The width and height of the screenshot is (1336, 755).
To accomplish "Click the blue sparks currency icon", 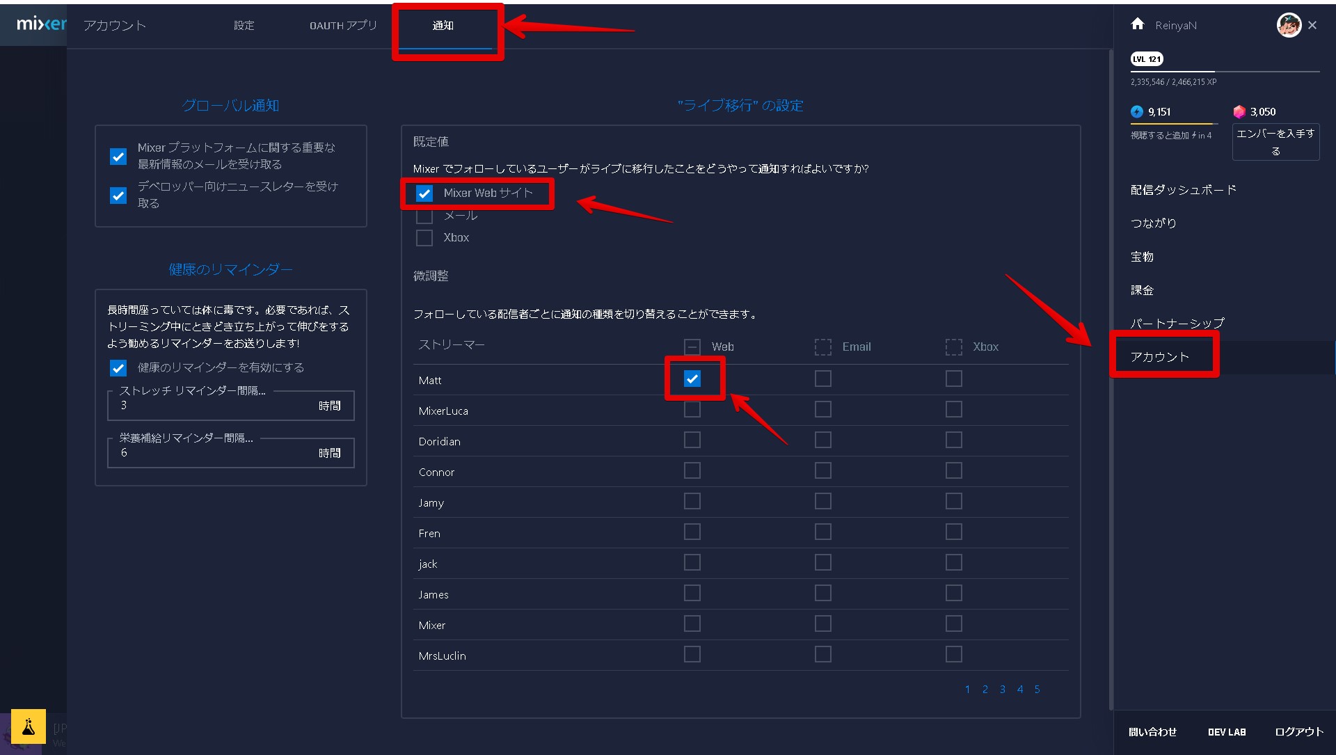I will point(1137,111).
